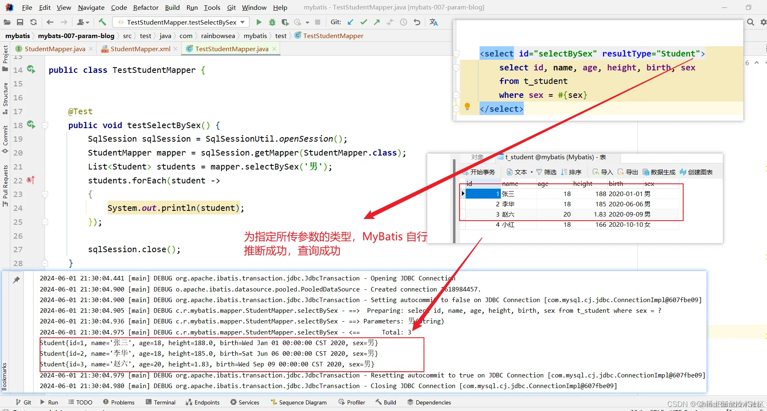Close the StudentMapper.java editor tab
Image resolution: width=767 pixels, height=411 pixels.
point(91,49)
